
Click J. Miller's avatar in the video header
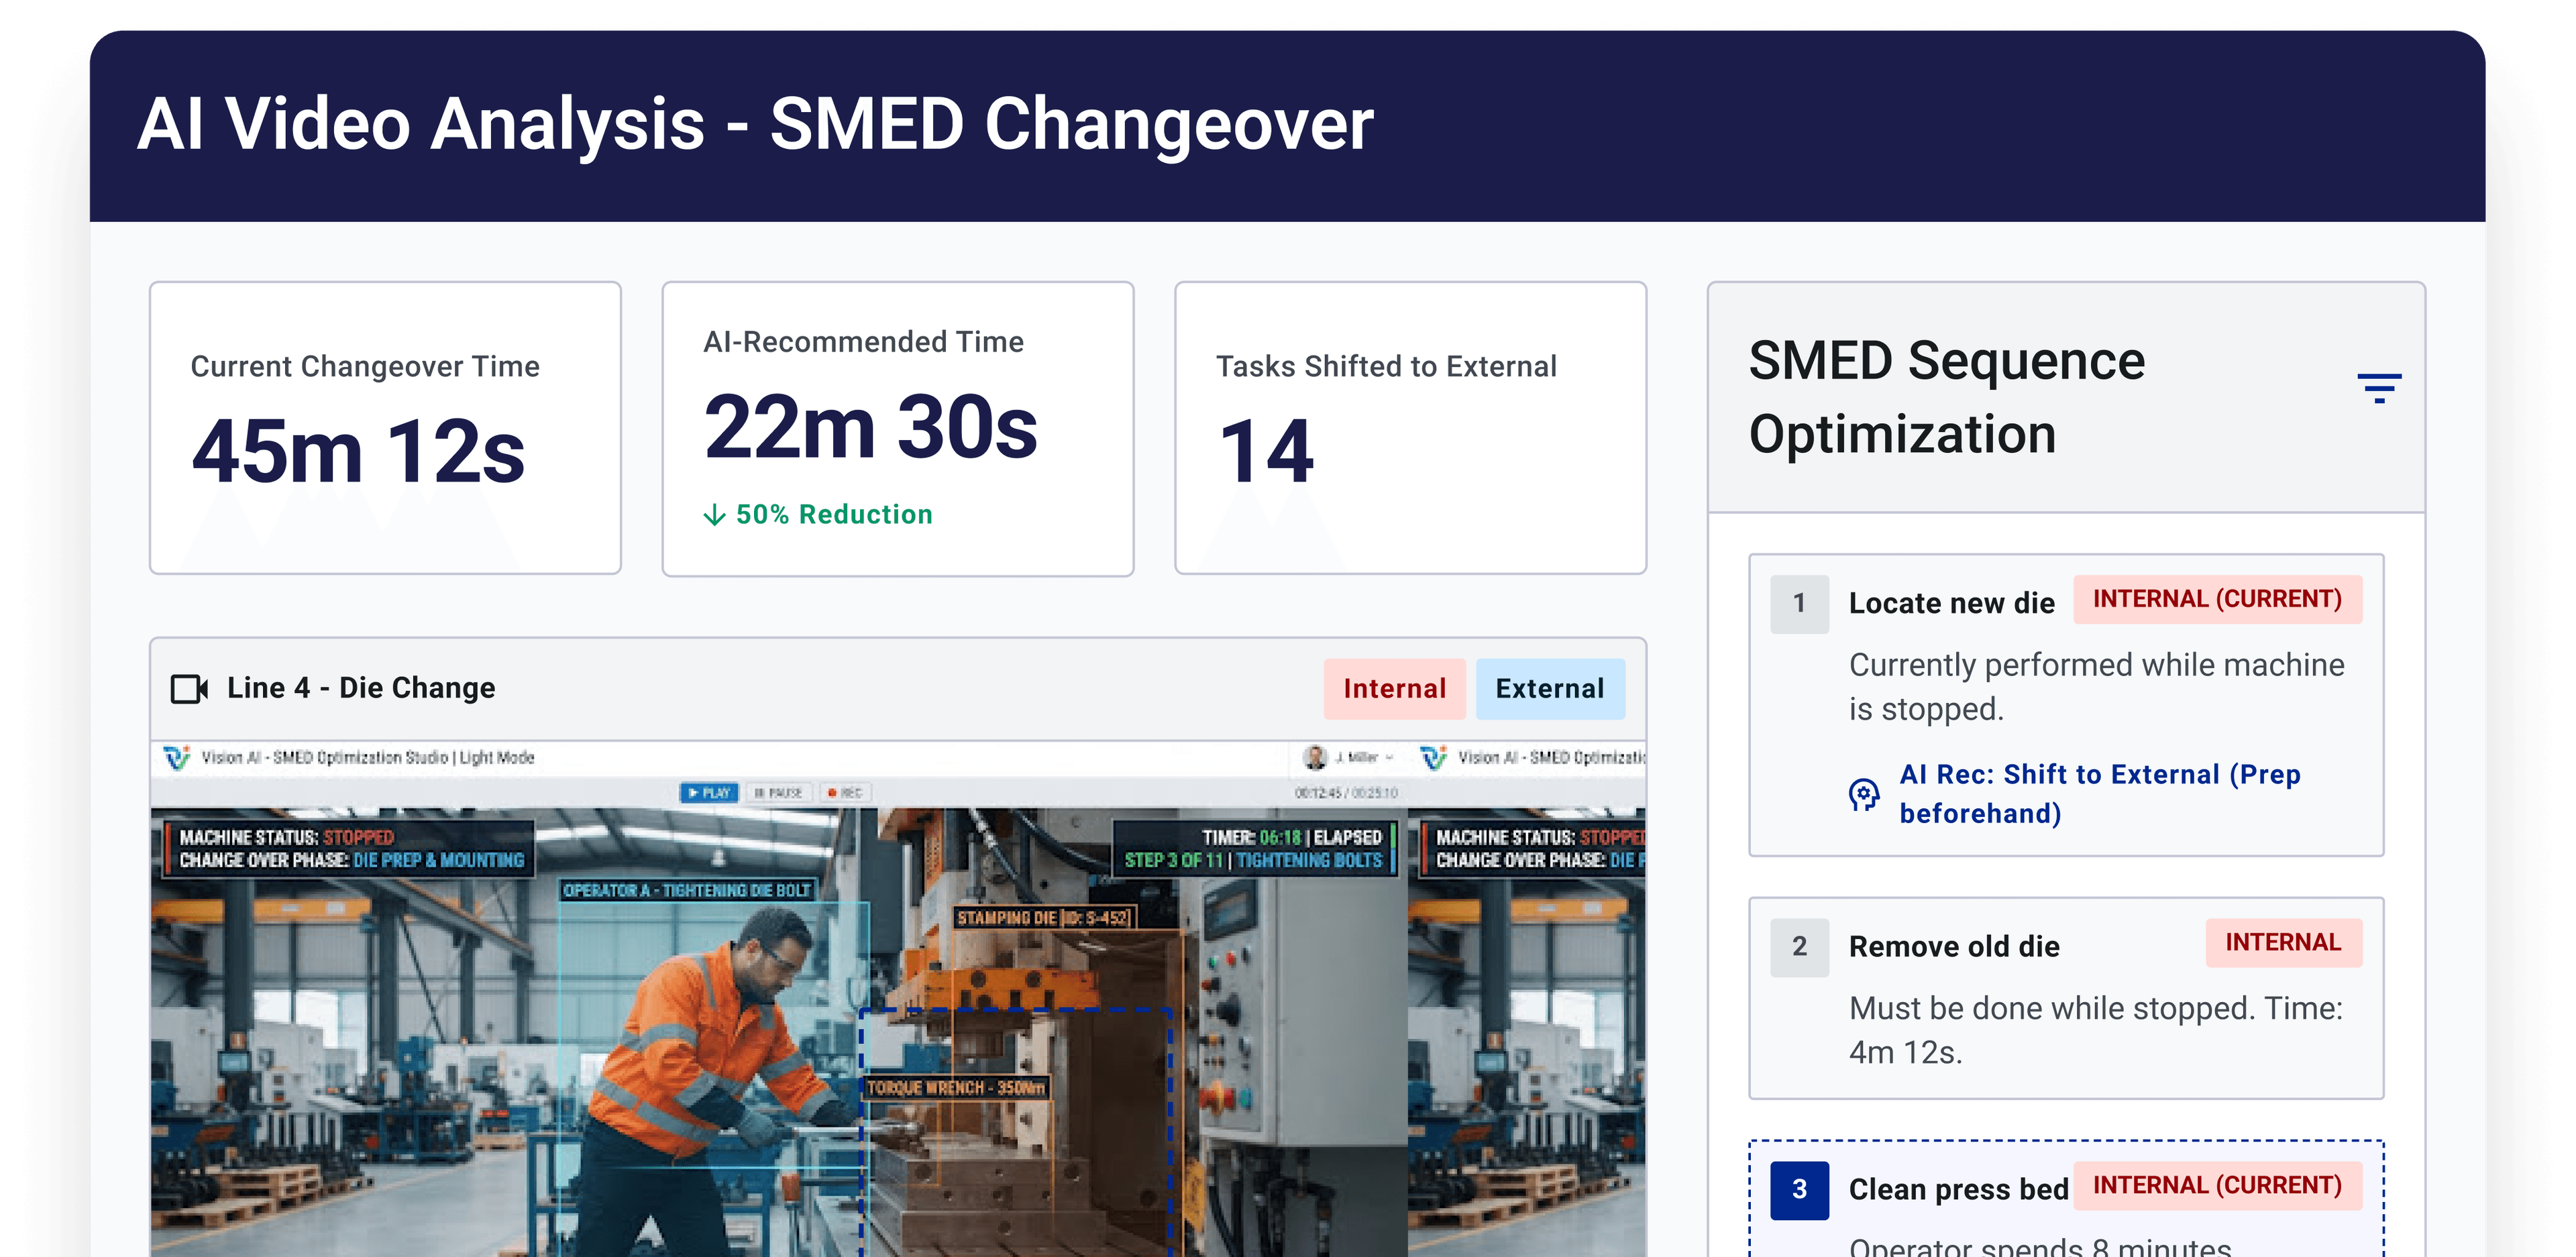[x=1315, y=758]
